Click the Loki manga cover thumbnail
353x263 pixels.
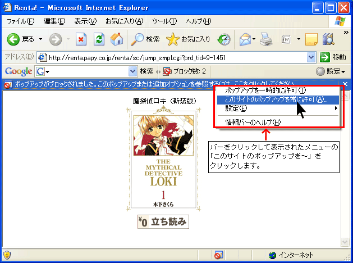[x=163, y=161]
